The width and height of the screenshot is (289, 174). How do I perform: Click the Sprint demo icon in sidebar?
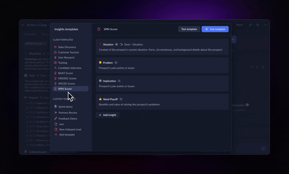[x=56, y=106]
